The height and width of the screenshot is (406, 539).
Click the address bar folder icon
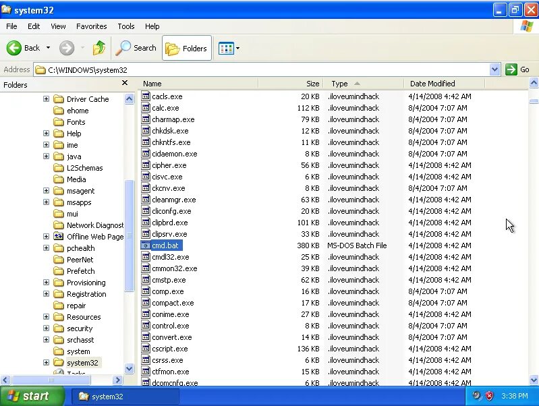(40, 69)
